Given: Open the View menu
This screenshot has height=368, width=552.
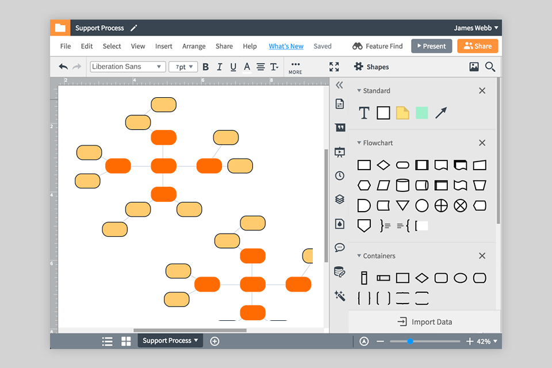Looking at the screenshot, I should 138,46.
